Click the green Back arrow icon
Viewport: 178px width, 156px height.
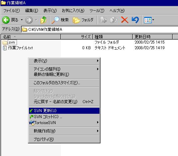(x=6, y=20)
